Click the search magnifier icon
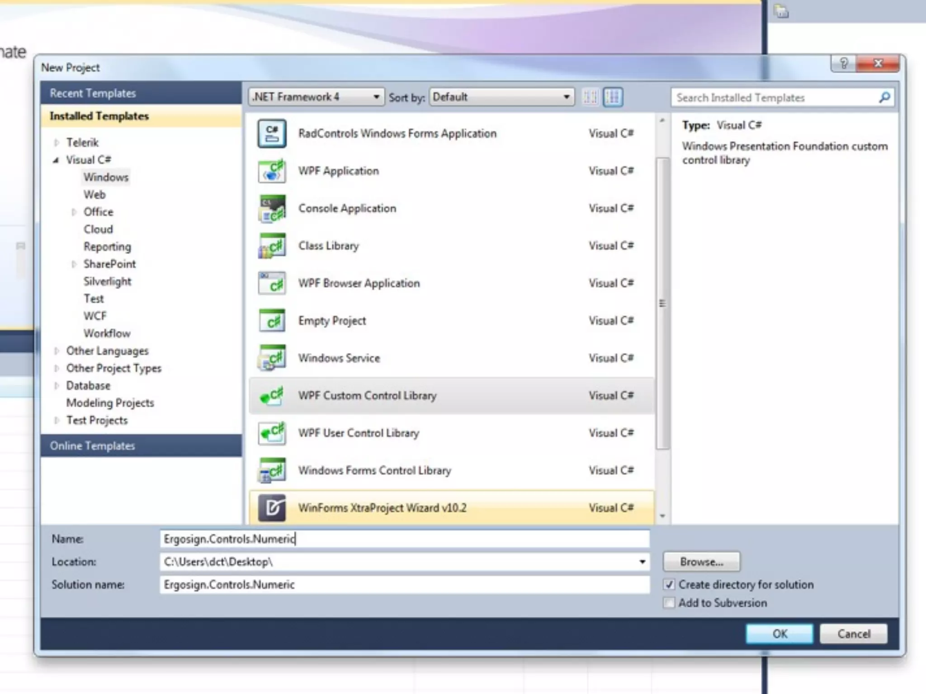Viewport: 926px width, 694px height. click(884, 98)
